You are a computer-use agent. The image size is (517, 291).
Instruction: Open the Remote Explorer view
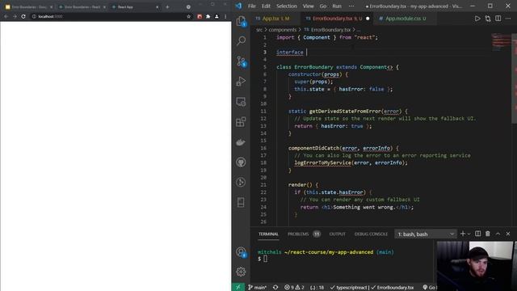pos(241,102)
